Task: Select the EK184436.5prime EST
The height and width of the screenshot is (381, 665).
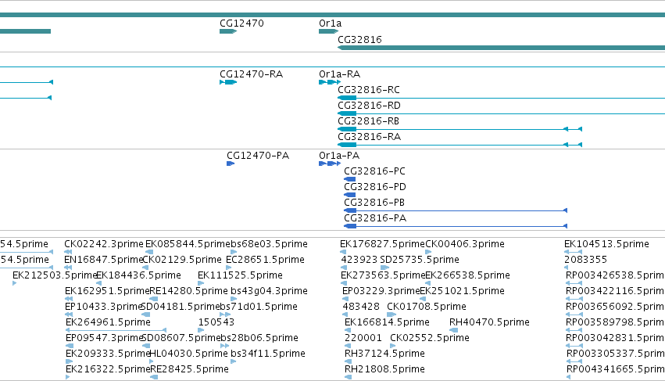Action: [x=98, y=283]
